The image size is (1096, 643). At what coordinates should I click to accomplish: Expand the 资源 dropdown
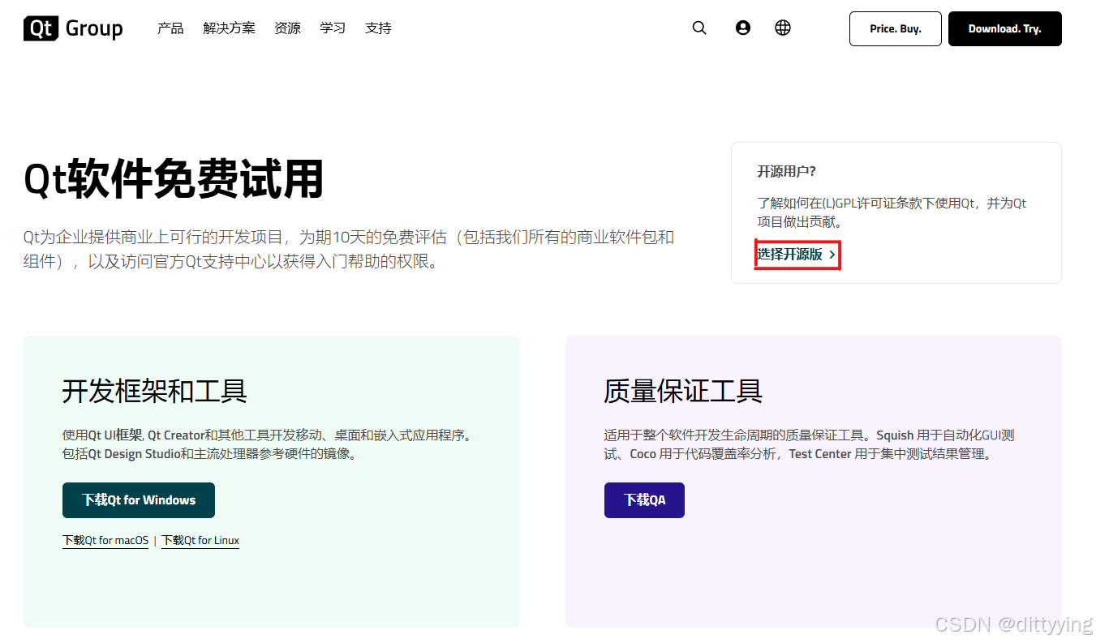pos(287,28)
